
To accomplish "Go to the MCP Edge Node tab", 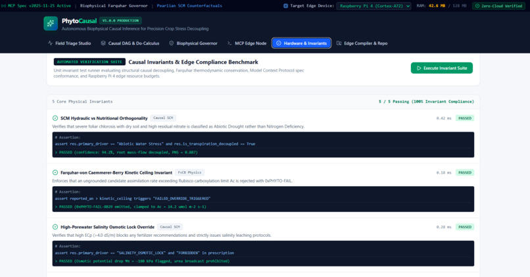I will click(x=247, y=43).
